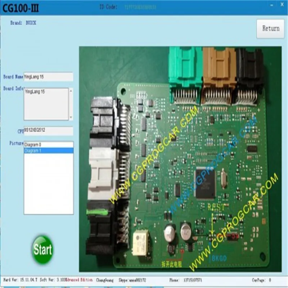Click the Return button
The height and width of the screenshot is (288, 288).
click(x=270, y=29)
